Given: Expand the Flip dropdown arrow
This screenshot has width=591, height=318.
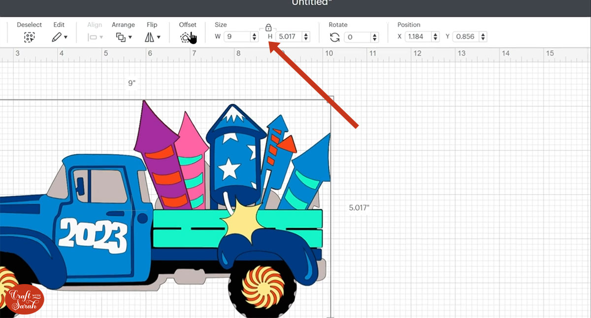Looking at the screenshot, I should [x=159, y=37].
